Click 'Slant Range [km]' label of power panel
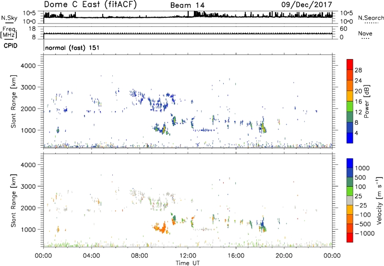 13,101
